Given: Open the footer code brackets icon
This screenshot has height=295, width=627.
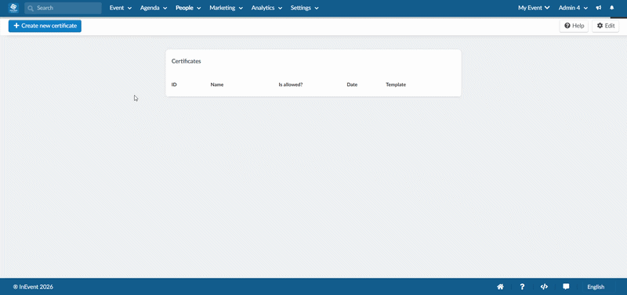Looking at the screenshot, I should click(x=544, y=286).
